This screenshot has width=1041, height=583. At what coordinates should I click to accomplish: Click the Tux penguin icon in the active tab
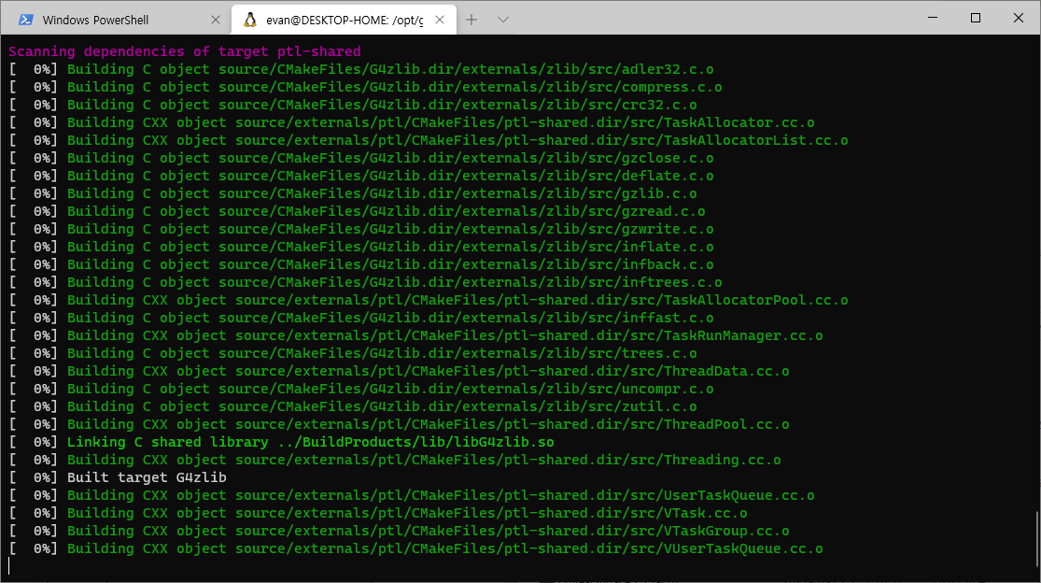point(250,20)
